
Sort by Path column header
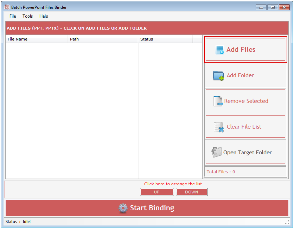click(103, 39)
